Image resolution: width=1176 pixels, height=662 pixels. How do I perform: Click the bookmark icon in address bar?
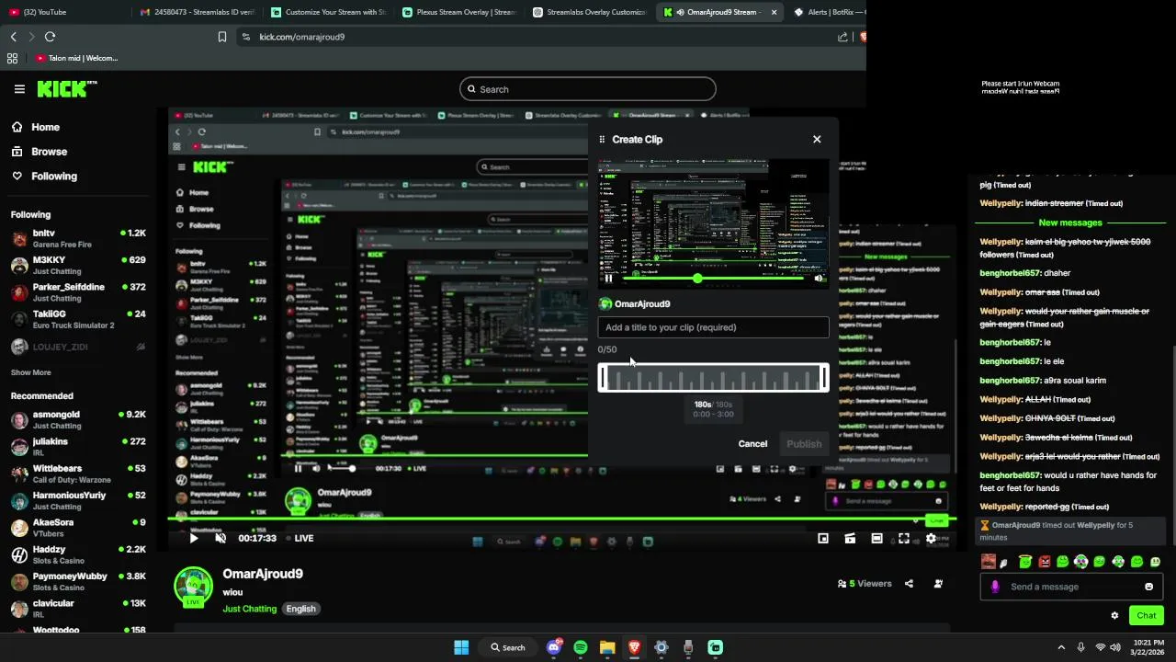222,37
